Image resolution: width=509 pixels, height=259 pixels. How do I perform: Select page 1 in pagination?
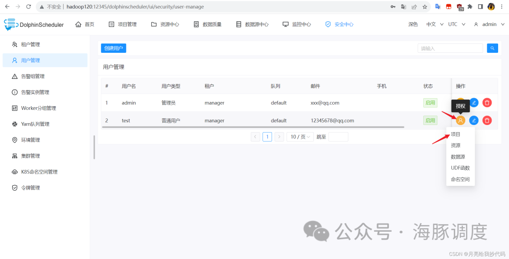(267, 137)
